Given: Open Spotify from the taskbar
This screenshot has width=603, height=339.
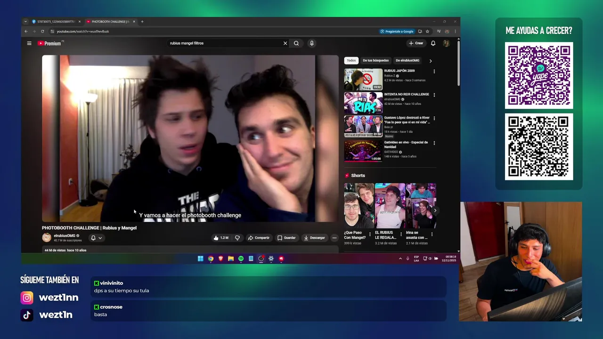Looking at the screenshot, I should tap(241, 258).
